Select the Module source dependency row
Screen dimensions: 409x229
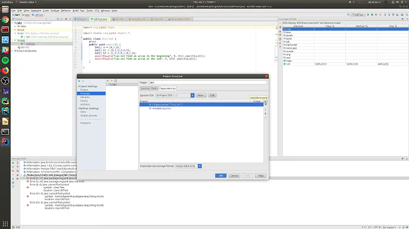[x=201, y=108]
